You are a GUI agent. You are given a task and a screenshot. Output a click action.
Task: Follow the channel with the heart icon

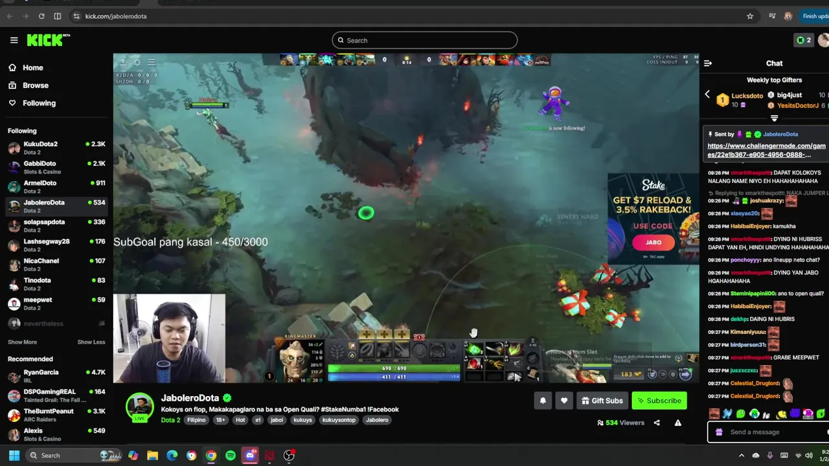point(564,401)
